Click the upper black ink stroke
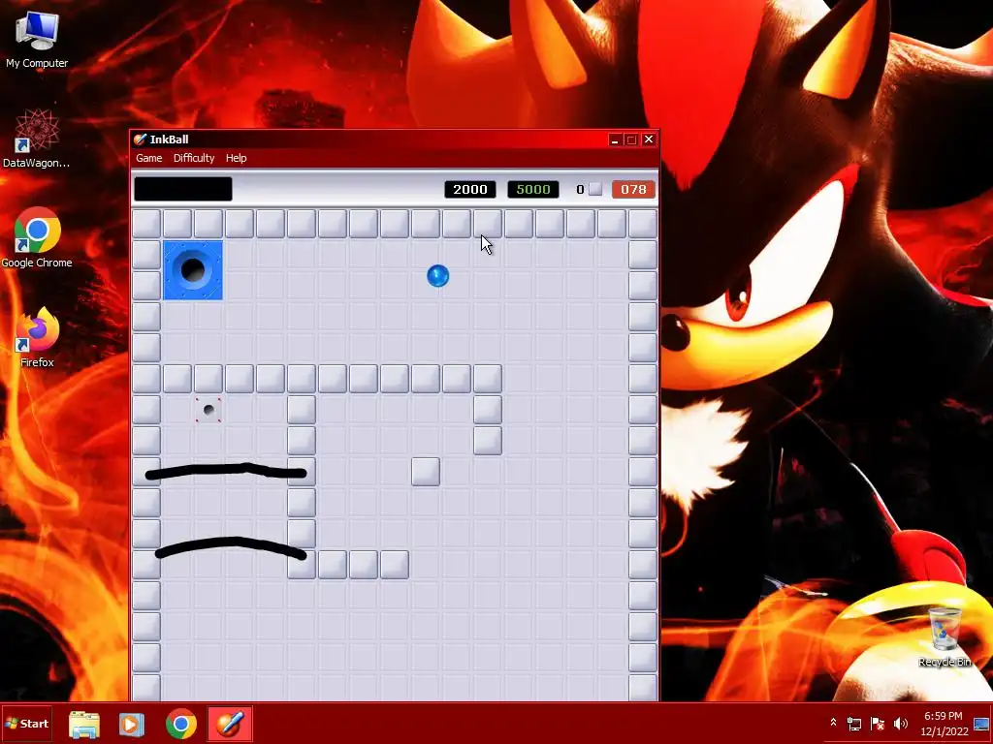The image size is (993, 744). (226, 472)
